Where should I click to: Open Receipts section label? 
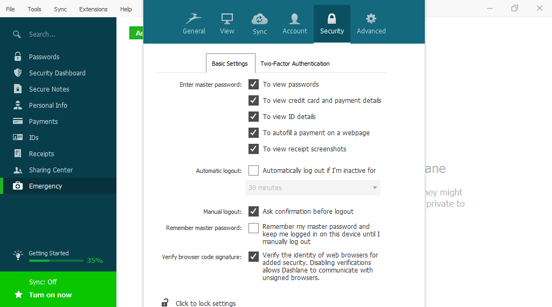point(42,153)
